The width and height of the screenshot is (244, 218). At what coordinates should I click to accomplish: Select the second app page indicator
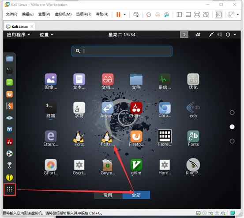coord(232,127)
